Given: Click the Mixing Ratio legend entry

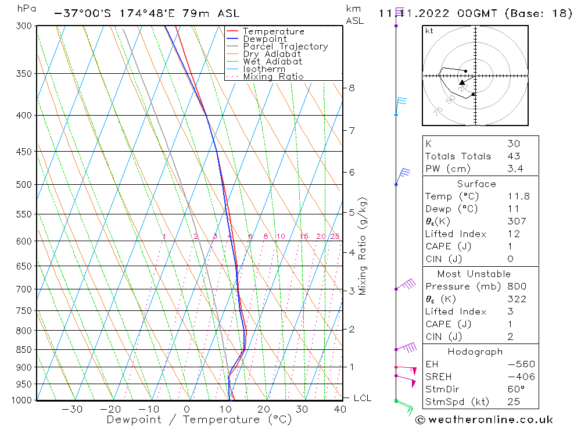Looking at the screenshot, I should click(264, 77).
